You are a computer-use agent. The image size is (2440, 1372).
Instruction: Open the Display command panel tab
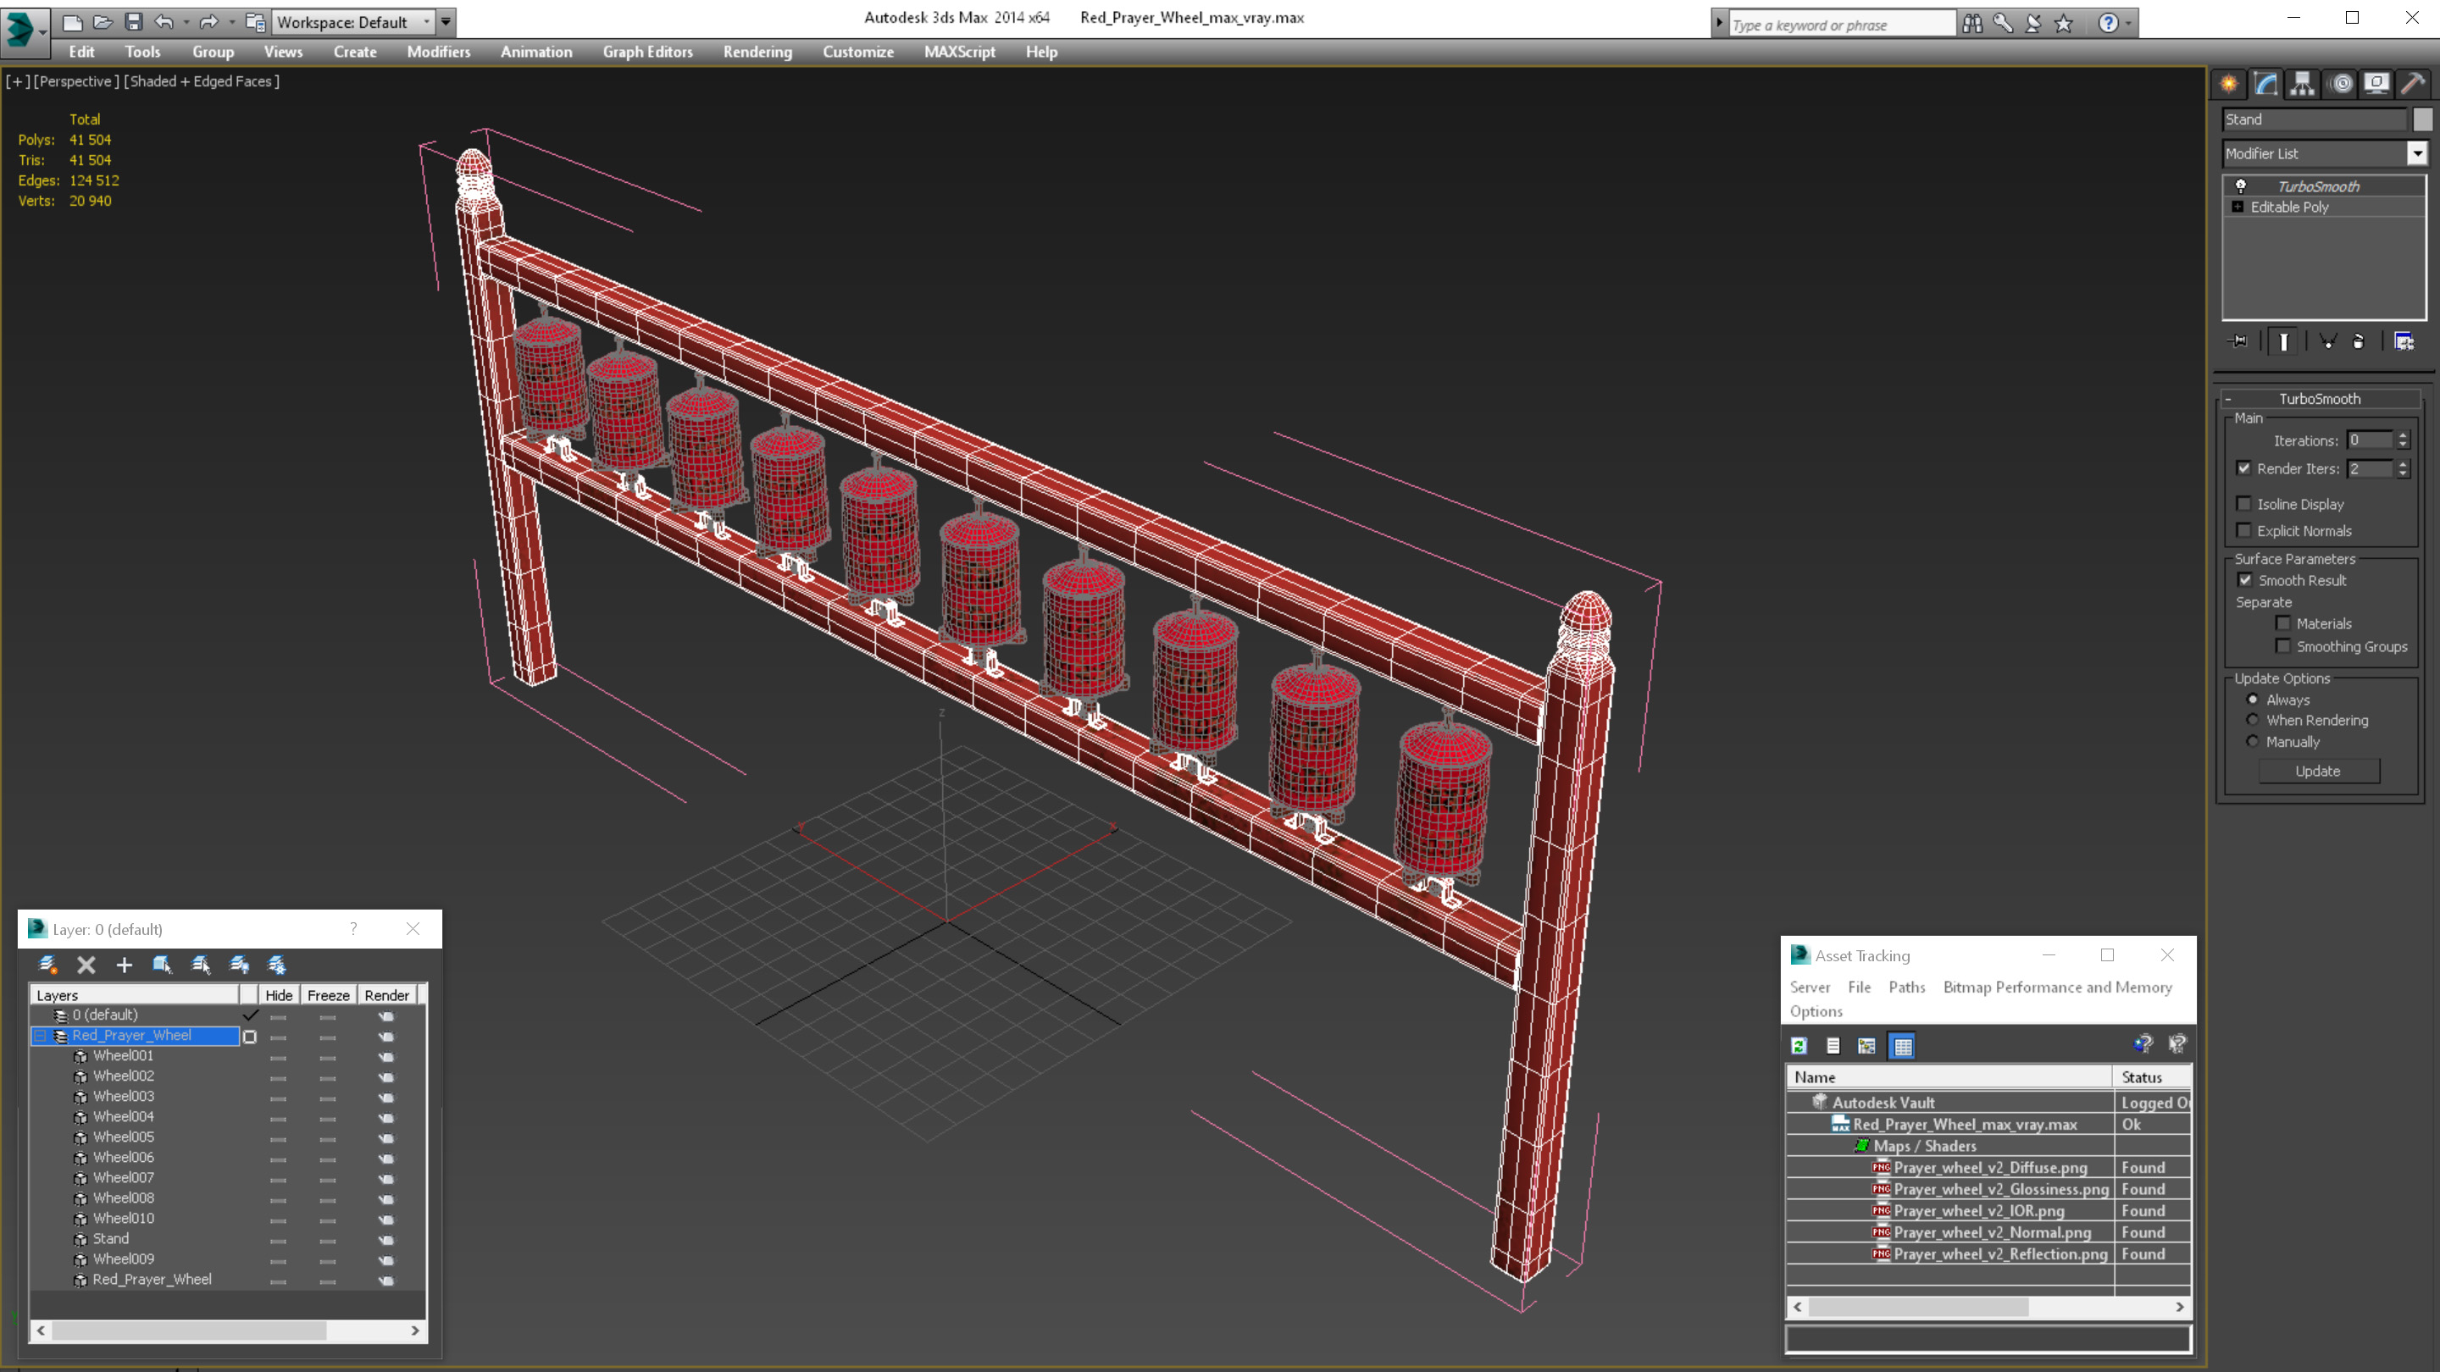click(2376, 83)
